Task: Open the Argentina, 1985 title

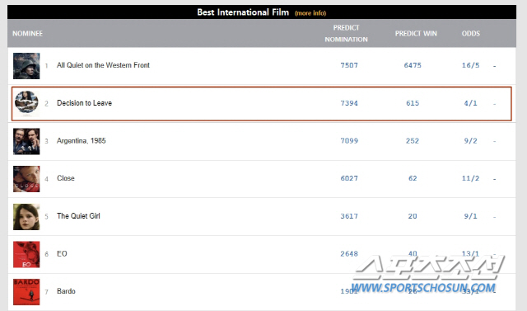Action: pyautogui.click(x=82, y=141)
